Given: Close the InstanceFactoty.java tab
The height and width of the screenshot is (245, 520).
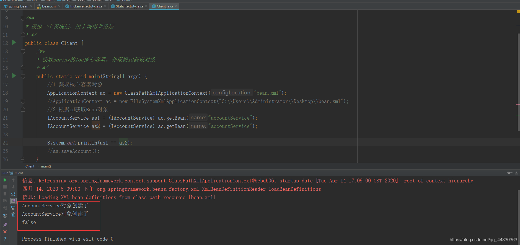Looking at the screenshot, I should point(105,6).
